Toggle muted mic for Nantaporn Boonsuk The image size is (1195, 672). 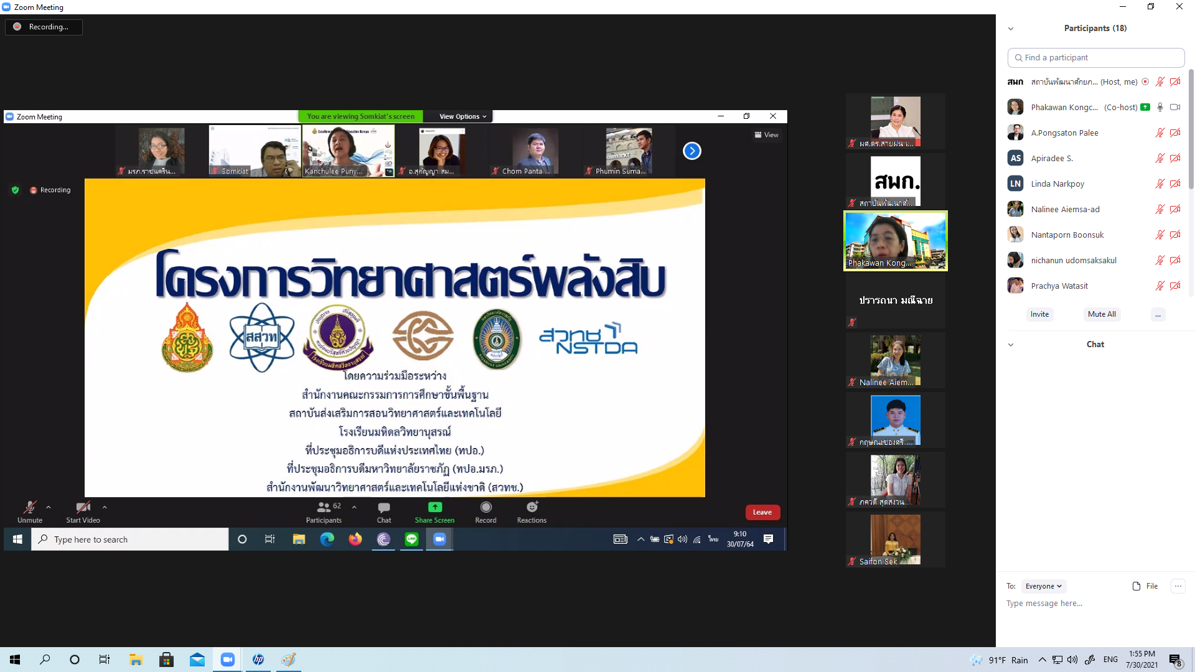tap(1160, 235)
